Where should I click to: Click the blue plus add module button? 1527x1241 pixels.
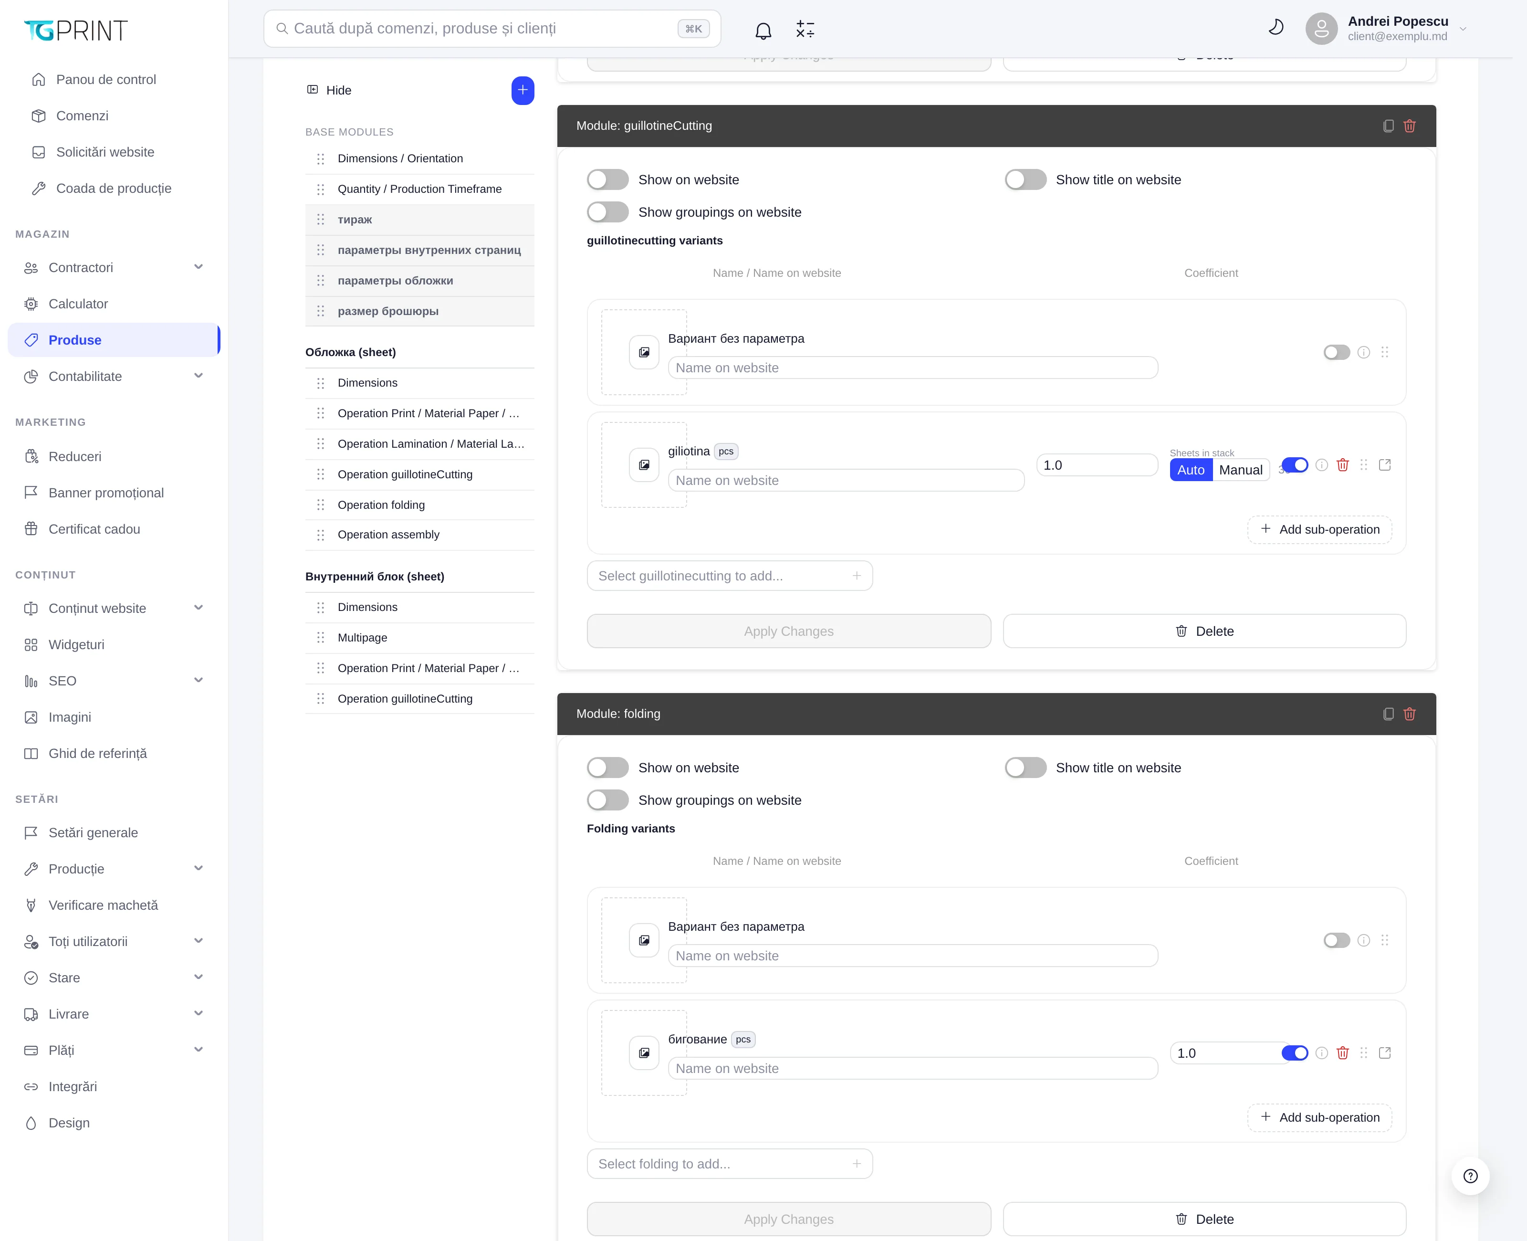click(523, 90)
